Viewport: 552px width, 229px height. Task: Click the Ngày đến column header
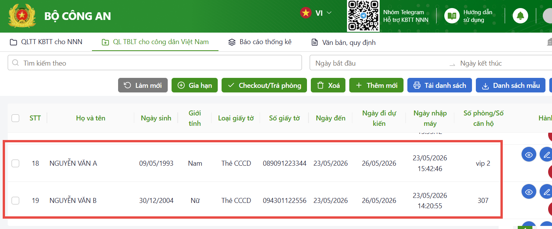coord(330,118)
